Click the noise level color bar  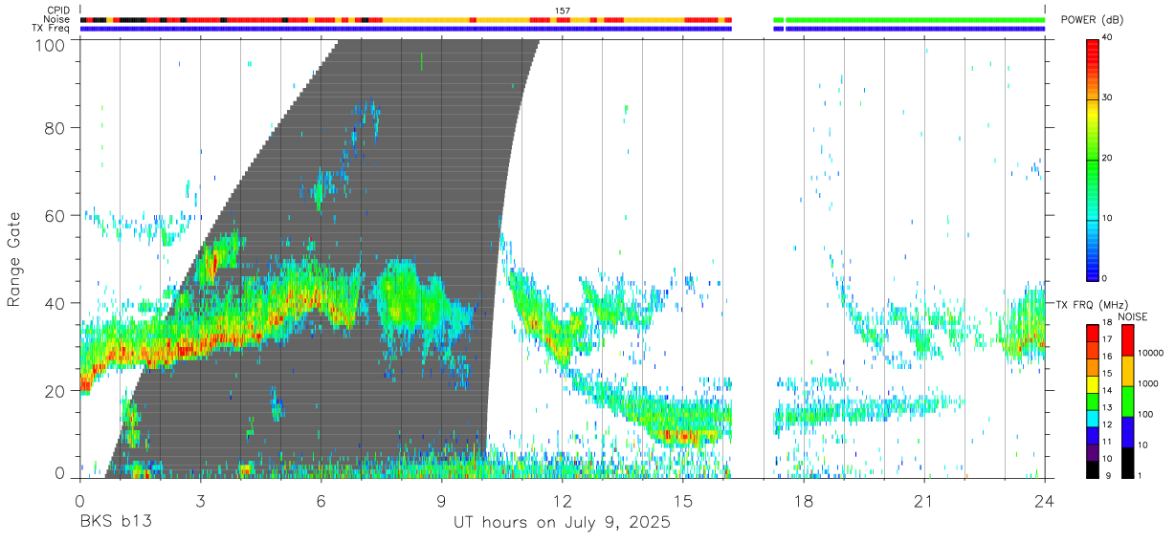point(1128,401)
